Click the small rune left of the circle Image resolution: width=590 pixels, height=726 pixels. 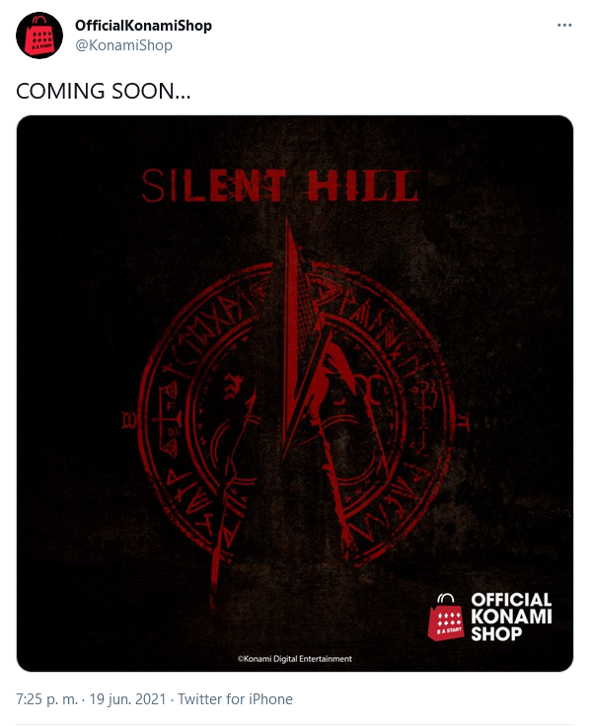(127, 420)
